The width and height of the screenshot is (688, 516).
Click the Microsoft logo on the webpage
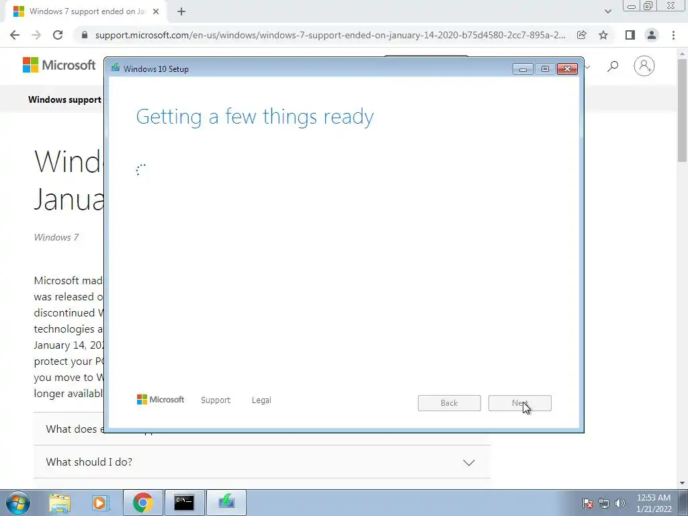tap(59, 65)
